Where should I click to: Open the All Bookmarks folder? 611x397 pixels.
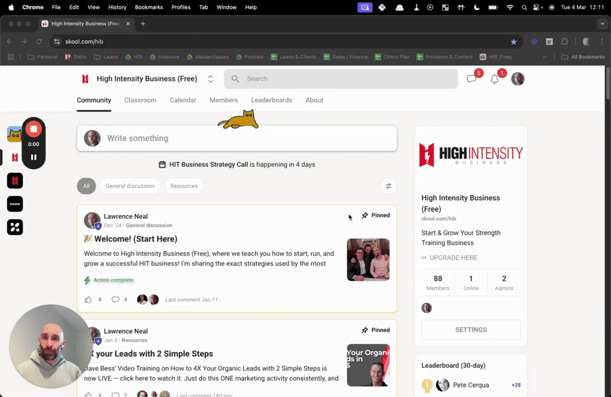pos(583,57)
